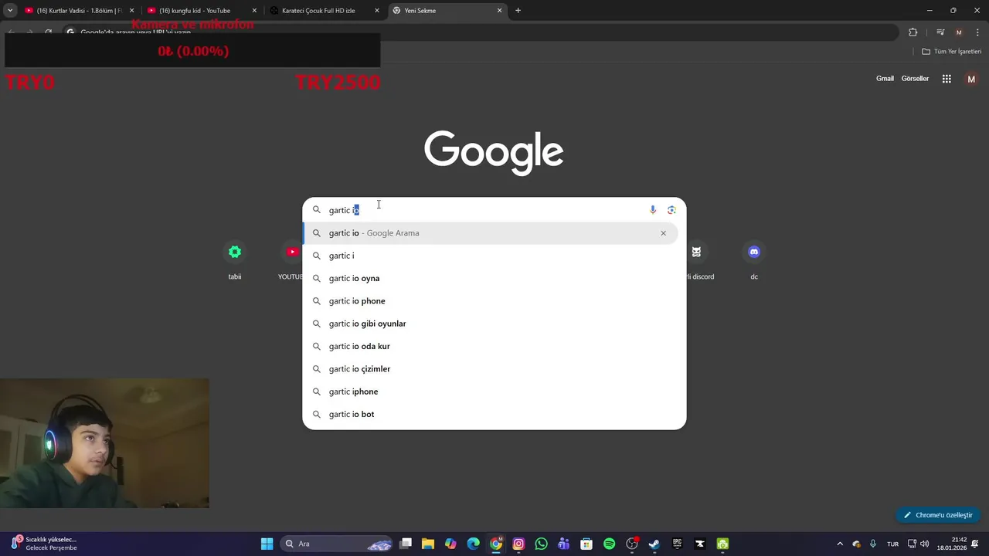989x556 pixels.
Task: Click the Görseller link
Action: coord(915,79)
